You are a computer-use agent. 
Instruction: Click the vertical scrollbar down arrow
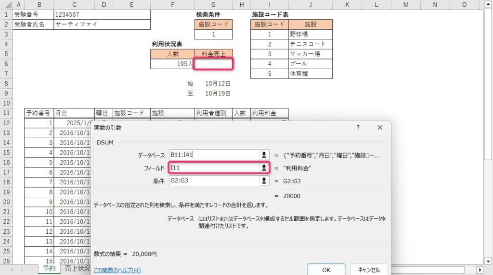coord(488,260)
